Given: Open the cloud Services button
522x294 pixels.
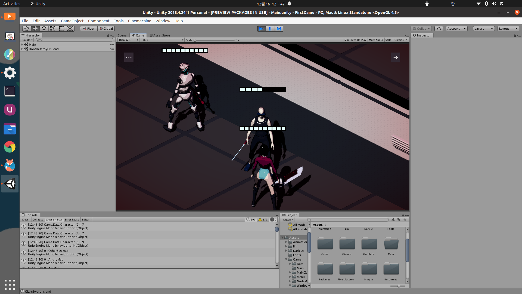Looking at the screenshot, I should pyautogui.click(x=439, y=29).
